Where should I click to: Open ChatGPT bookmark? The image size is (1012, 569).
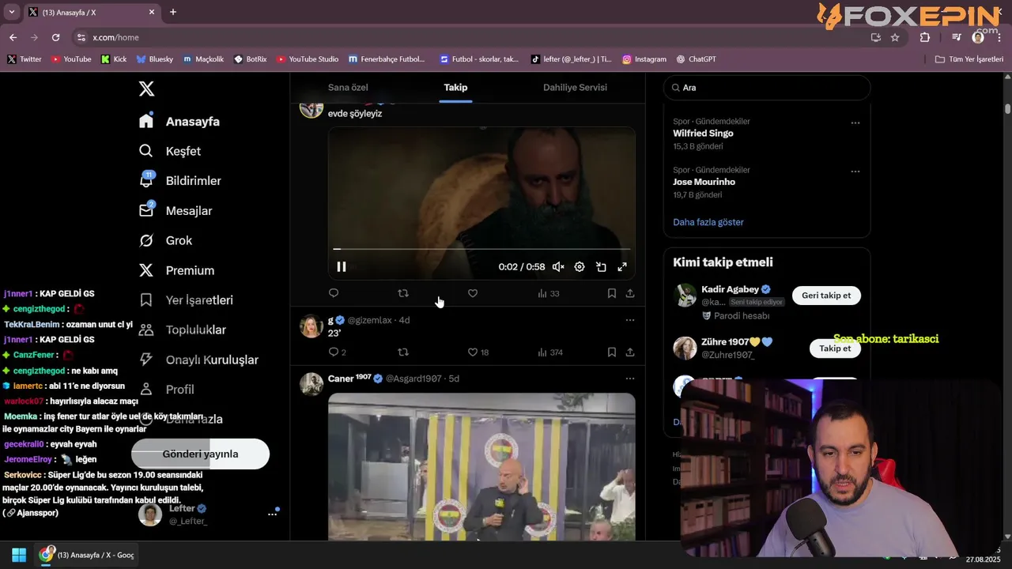pyautogui.click(x=695, y=59)
